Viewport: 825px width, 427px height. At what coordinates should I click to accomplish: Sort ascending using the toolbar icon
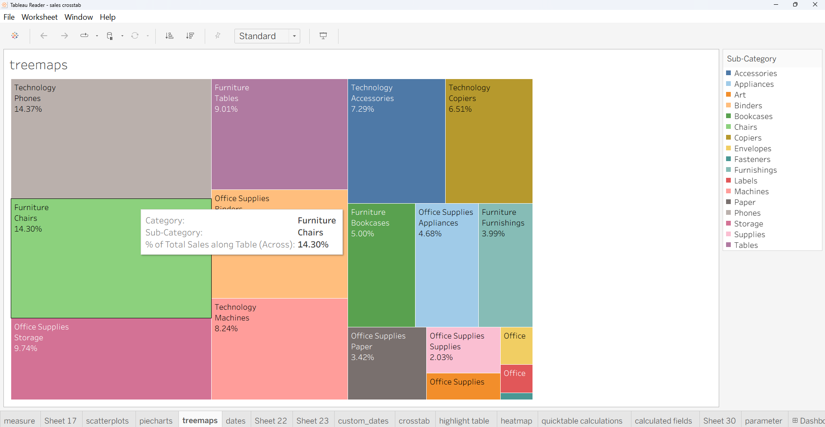pos(169,36)
